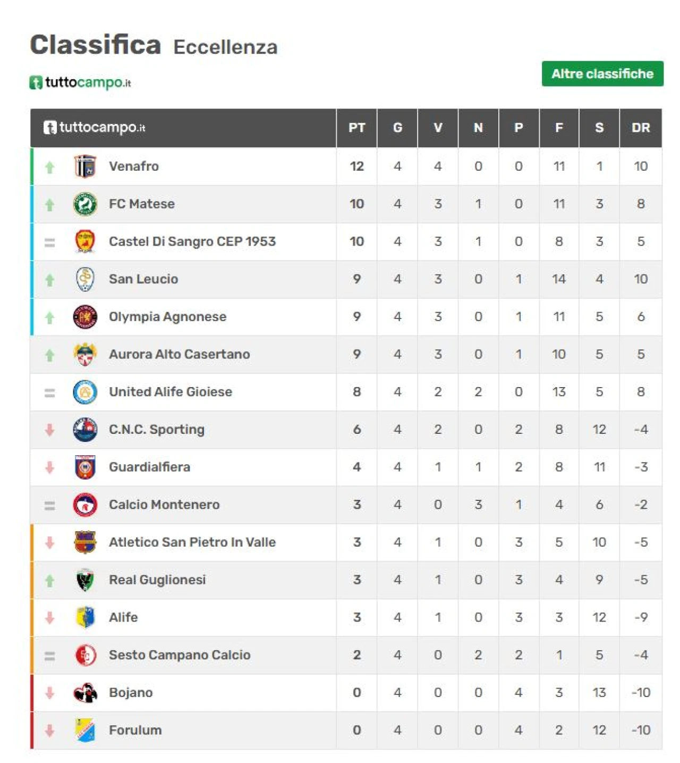Open the Calcio Montenero team link
680x763 pixels.
[164, 505]
